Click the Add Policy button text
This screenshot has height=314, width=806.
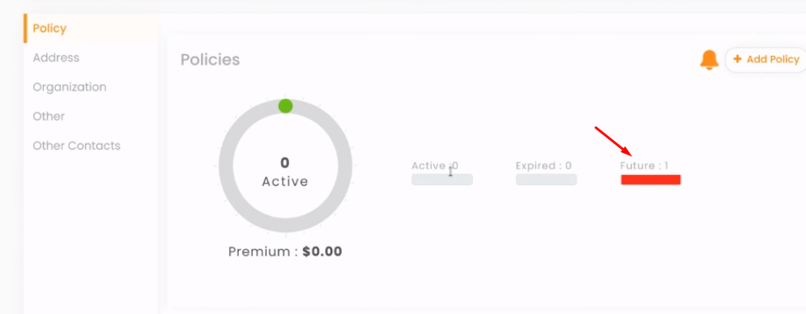(773, 59)
